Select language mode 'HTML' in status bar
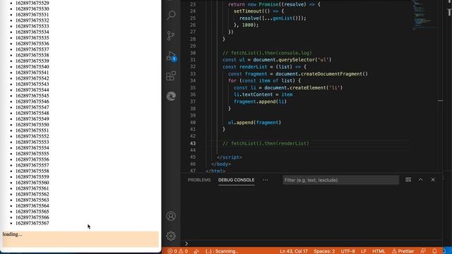This screenshot has height=254, width=452. tap(379, 251)
